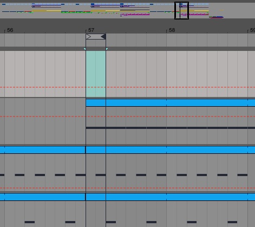Select fourth track's clip header ending at bar 57
Screen dimensions: 255x227
click(x=43, y=197)
